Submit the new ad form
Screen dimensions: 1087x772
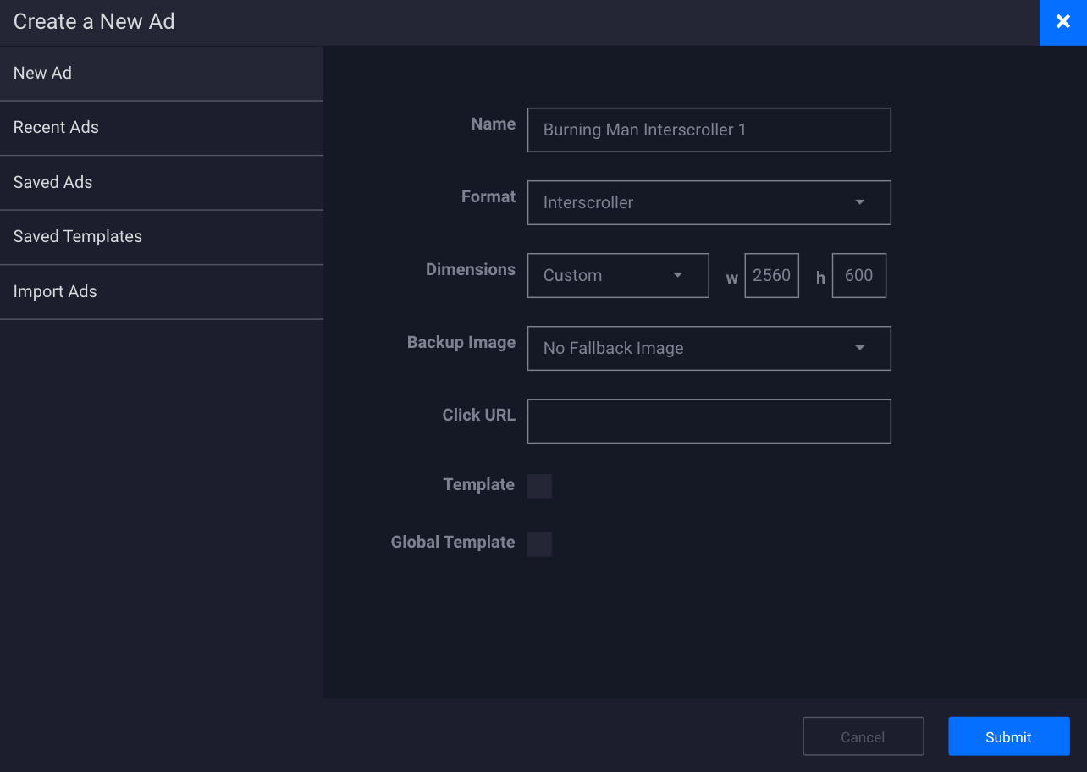1008,736
